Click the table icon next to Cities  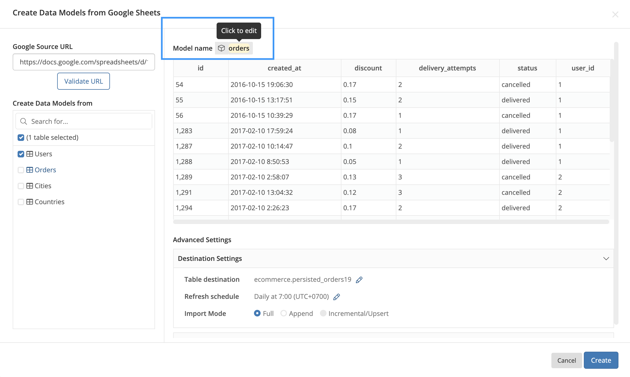tap(29, 186)
